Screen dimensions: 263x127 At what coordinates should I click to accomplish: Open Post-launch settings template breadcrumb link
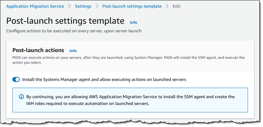pyautogui.click(x=132, y=6)
